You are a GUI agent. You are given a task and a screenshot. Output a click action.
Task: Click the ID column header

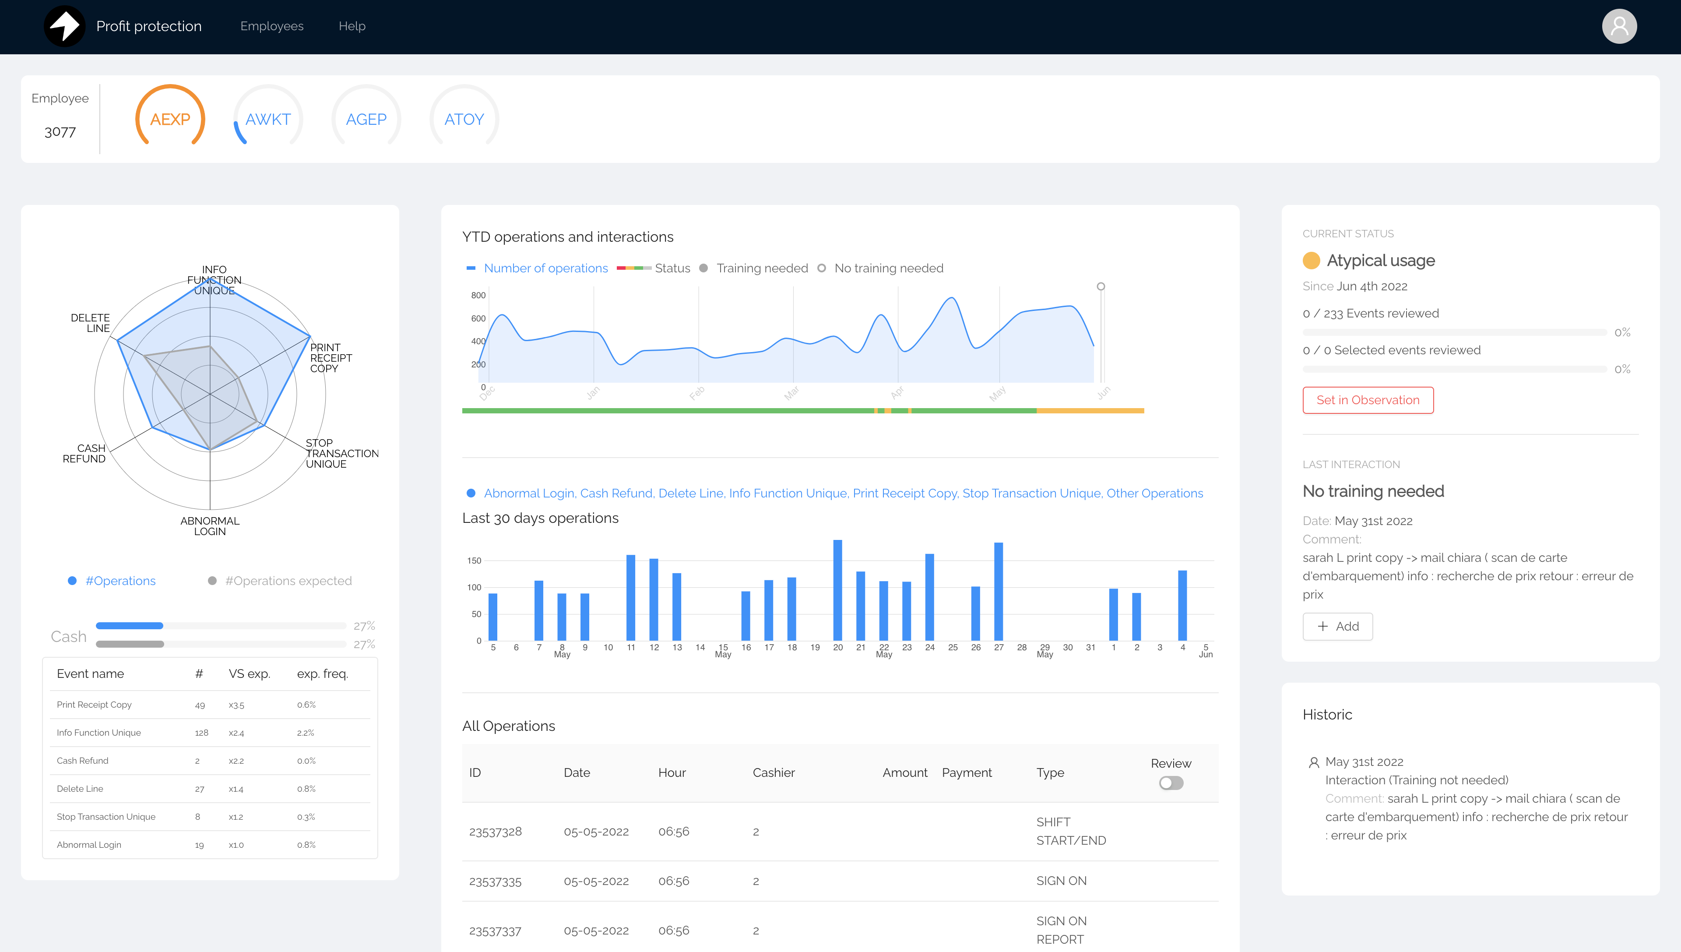coord(475,773)
